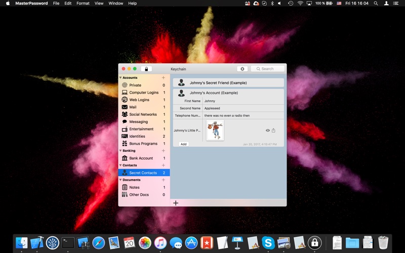405x253 pixels.
Task: Launch Safari from the dock
Action: click(x=99, y=243)
